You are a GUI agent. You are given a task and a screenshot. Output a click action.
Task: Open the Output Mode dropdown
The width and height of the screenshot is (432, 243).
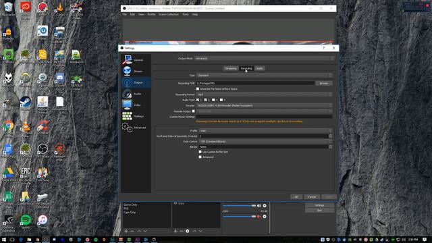[264, 59]
